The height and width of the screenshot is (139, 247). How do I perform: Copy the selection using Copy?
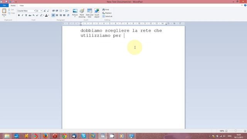(11, 13)
